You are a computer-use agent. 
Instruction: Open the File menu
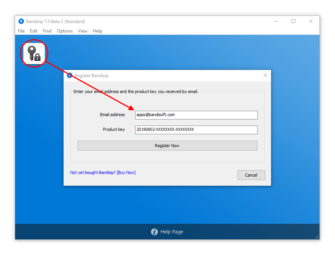pos(21,31)
